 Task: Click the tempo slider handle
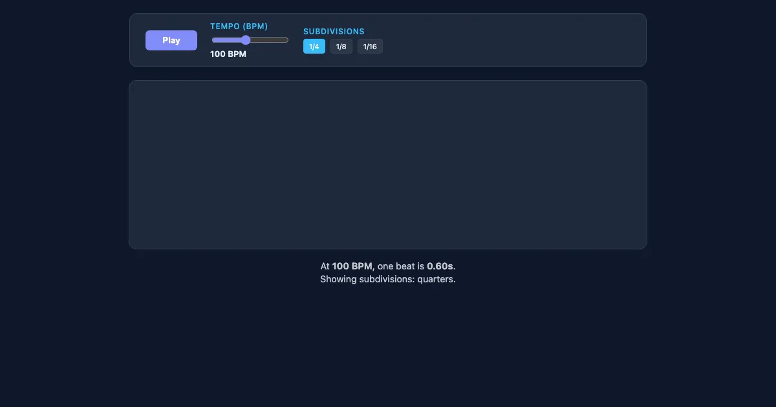pos(246,40)
